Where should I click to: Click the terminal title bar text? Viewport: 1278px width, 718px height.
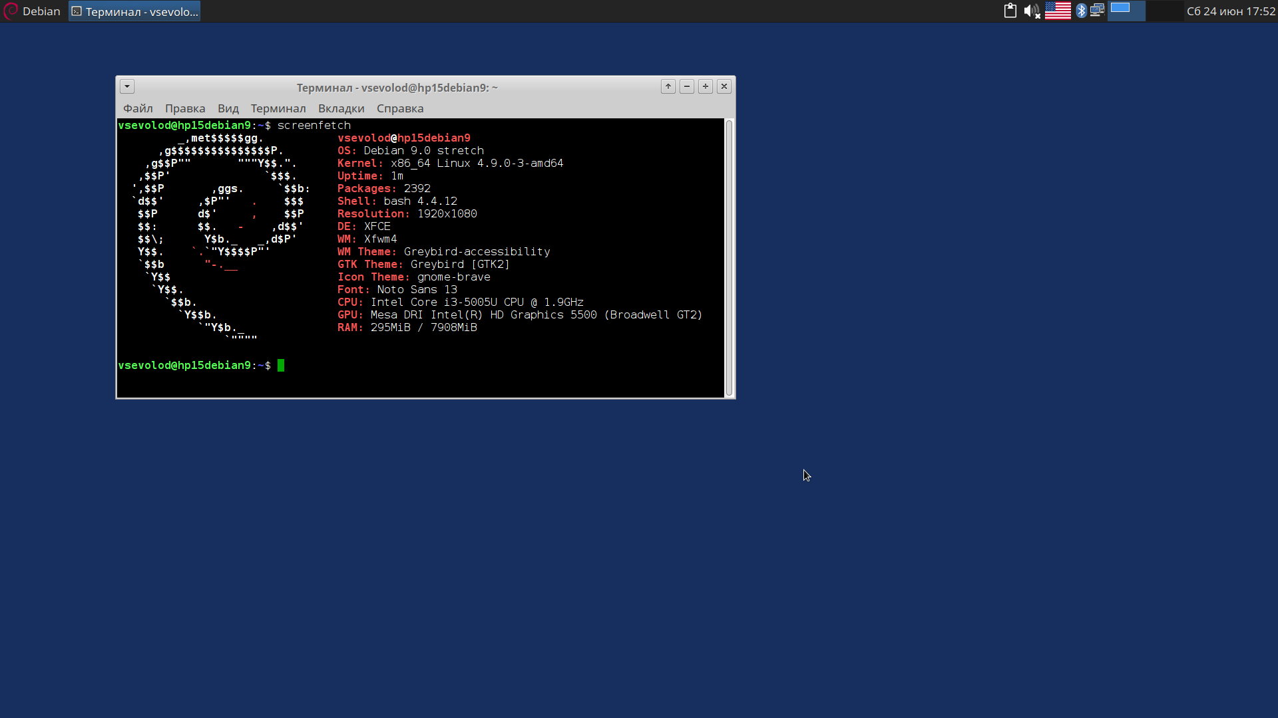click(397, 88)
